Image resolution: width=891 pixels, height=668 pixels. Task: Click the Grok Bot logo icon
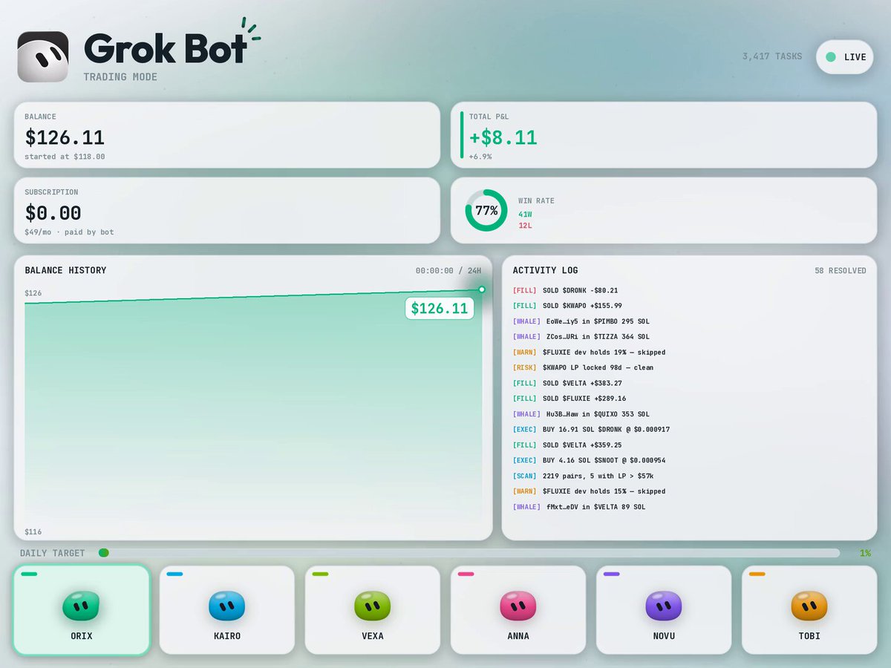click(43, 56)
